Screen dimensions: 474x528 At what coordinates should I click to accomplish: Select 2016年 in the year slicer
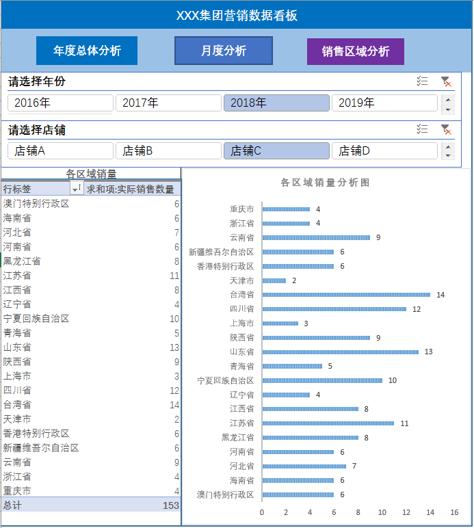click(x=60, y=103)
